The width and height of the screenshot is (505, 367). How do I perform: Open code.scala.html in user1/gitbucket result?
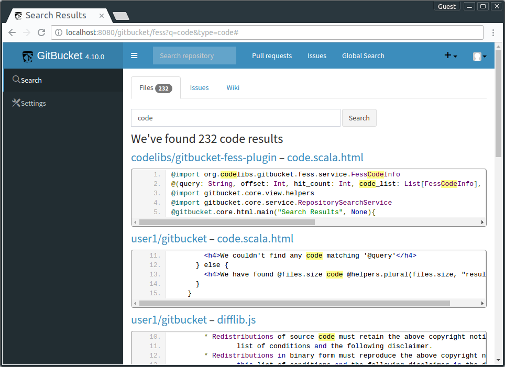tap(255, 239)
